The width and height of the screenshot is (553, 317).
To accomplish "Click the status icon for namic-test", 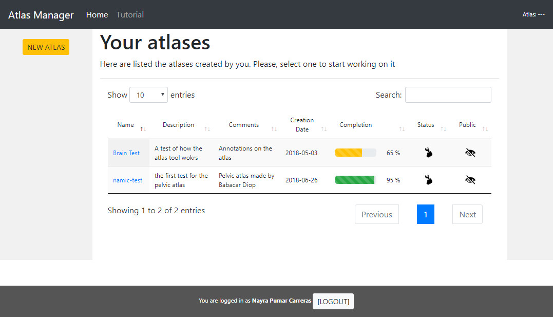I will [428, 180].
